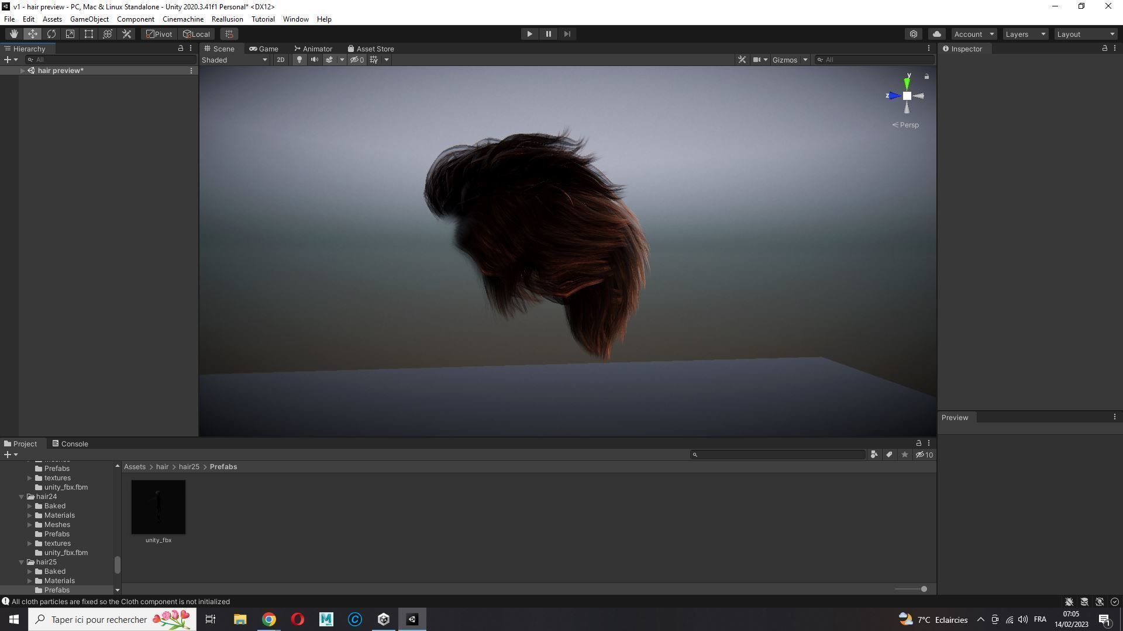Mute scene audio toggle
The width and height of the screenshot is (1123, 631).
coord(315,60)
